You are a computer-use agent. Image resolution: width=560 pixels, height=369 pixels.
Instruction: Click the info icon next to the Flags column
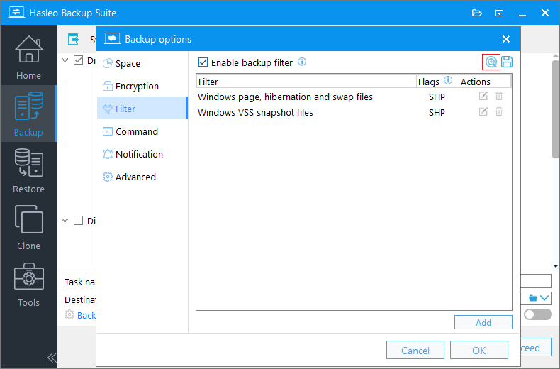tap(447, 80)
